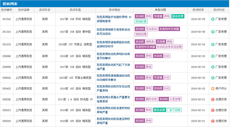
Task: Click the 车身附件及电器 tag in row 251324
Action: [x=169, y=29]
